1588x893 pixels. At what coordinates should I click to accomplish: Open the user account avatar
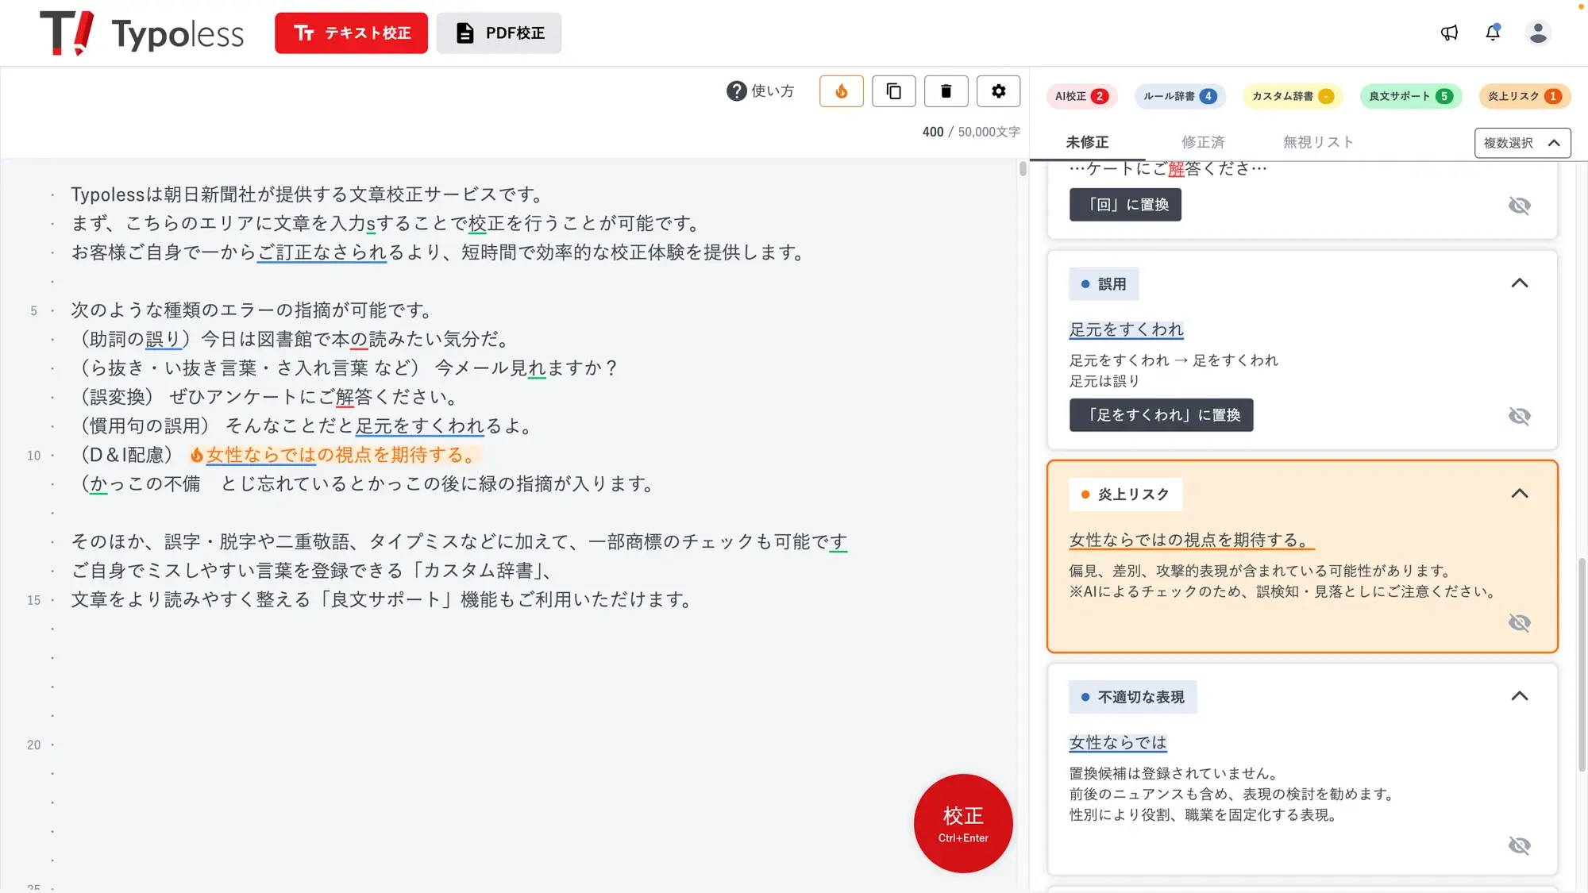coord(1538,33)
